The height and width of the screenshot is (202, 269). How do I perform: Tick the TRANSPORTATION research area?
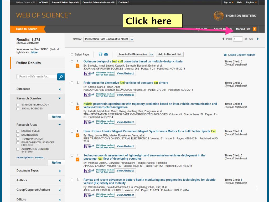click(18, 139)
